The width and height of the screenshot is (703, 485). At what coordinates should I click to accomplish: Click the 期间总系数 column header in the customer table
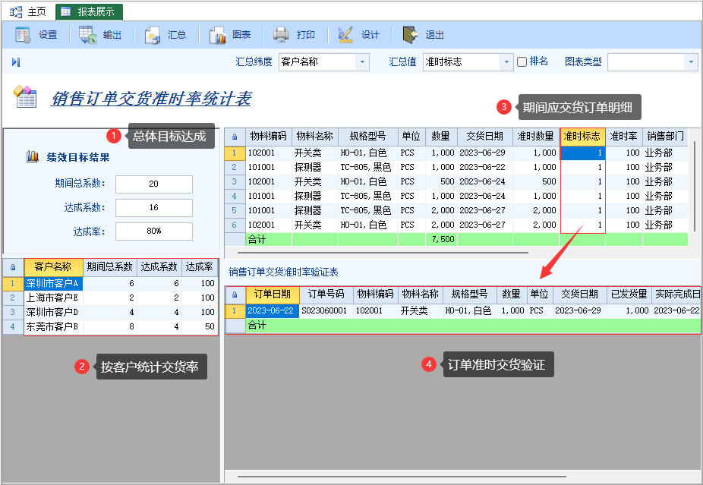pyautogui.click(x=110, y=267)
